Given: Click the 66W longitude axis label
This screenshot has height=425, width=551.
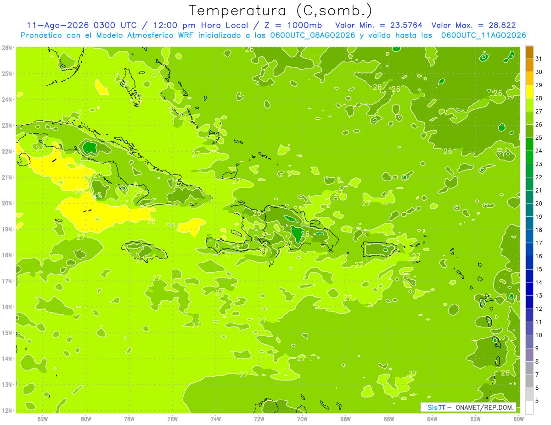Looking at the screenshot, I should pyautogui.click(x=388, y=418).
